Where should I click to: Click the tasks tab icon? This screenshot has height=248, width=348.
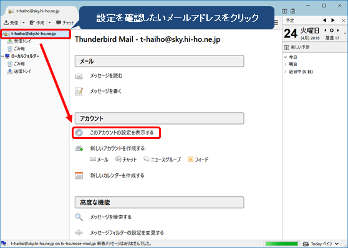[x=292, y=11]
